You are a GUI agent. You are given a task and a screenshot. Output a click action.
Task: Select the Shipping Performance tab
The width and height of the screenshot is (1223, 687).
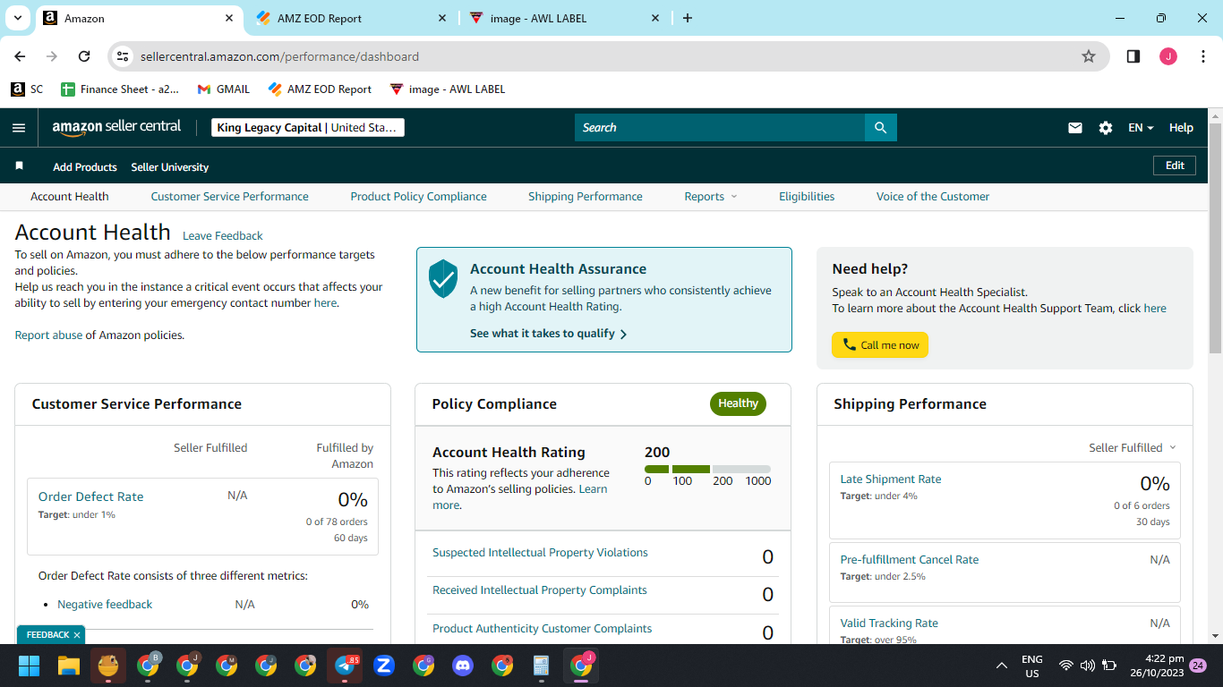586,197
